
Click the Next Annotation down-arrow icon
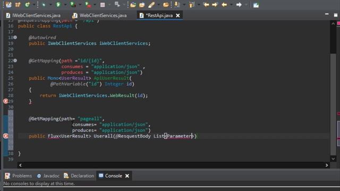pos(177,5)
